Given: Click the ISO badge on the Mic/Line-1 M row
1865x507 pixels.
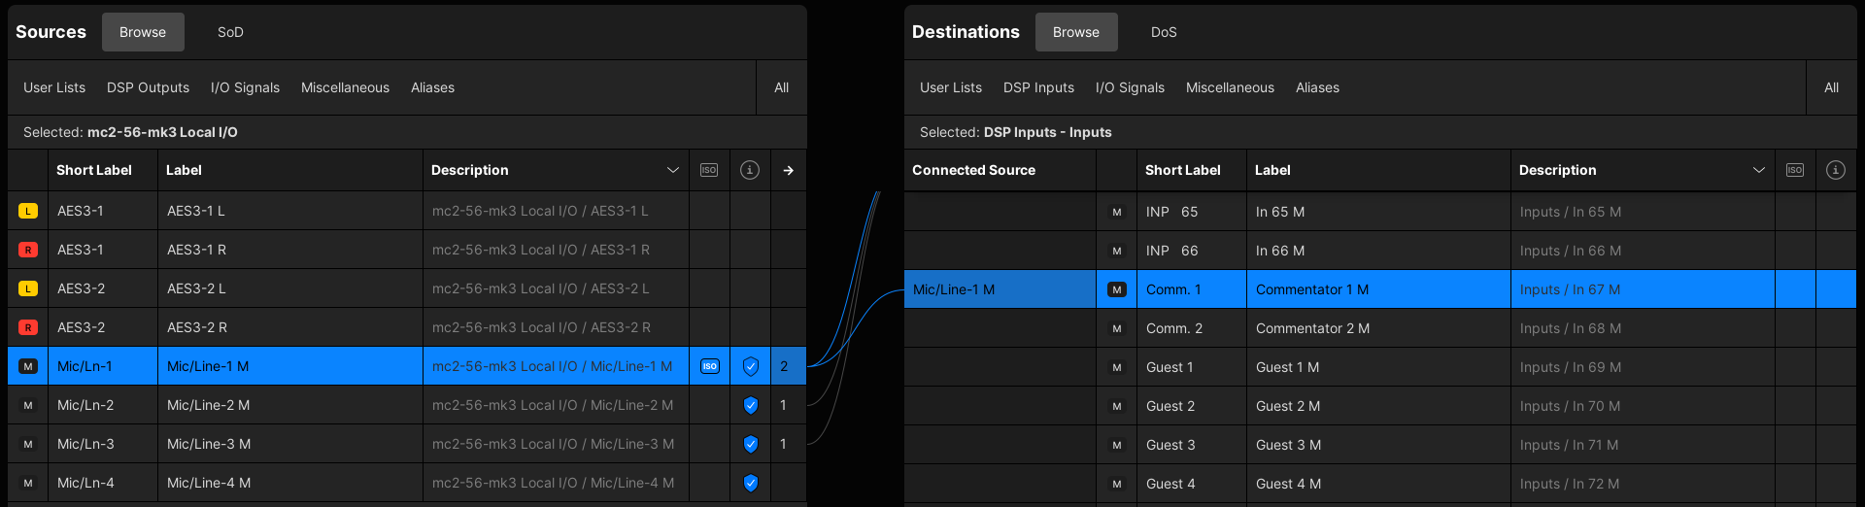Looking at the screenshot, I should point(710,366).
